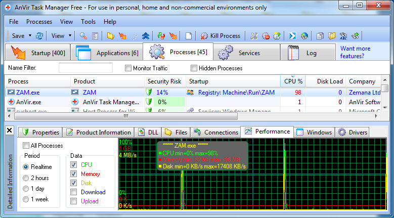Select the 2 hours period option
The height and width of the screenshot is (218, 394).
(26, 178)
